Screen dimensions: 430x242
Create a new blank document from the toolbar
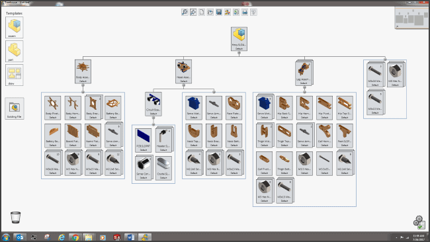click(202, 12)
